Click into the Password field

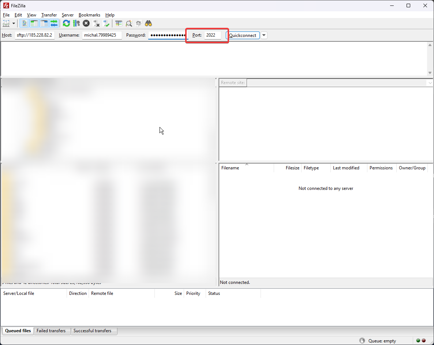tap(168, 35)
